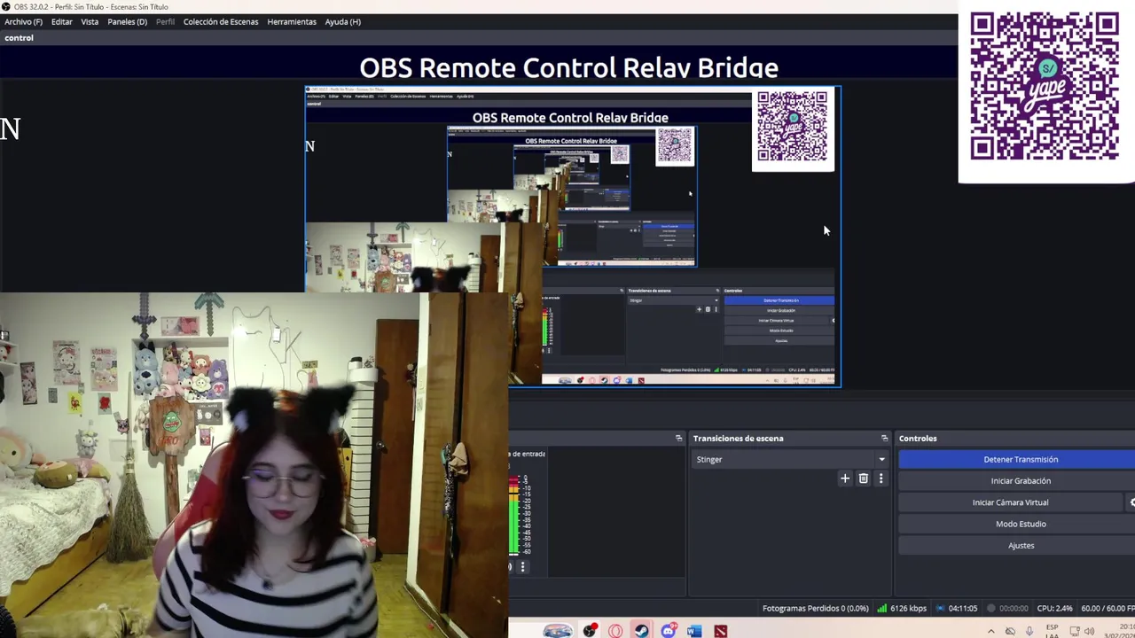Open the Steam taskbar icon
The height and width of the screenshot is (638, 1135).
641,631
